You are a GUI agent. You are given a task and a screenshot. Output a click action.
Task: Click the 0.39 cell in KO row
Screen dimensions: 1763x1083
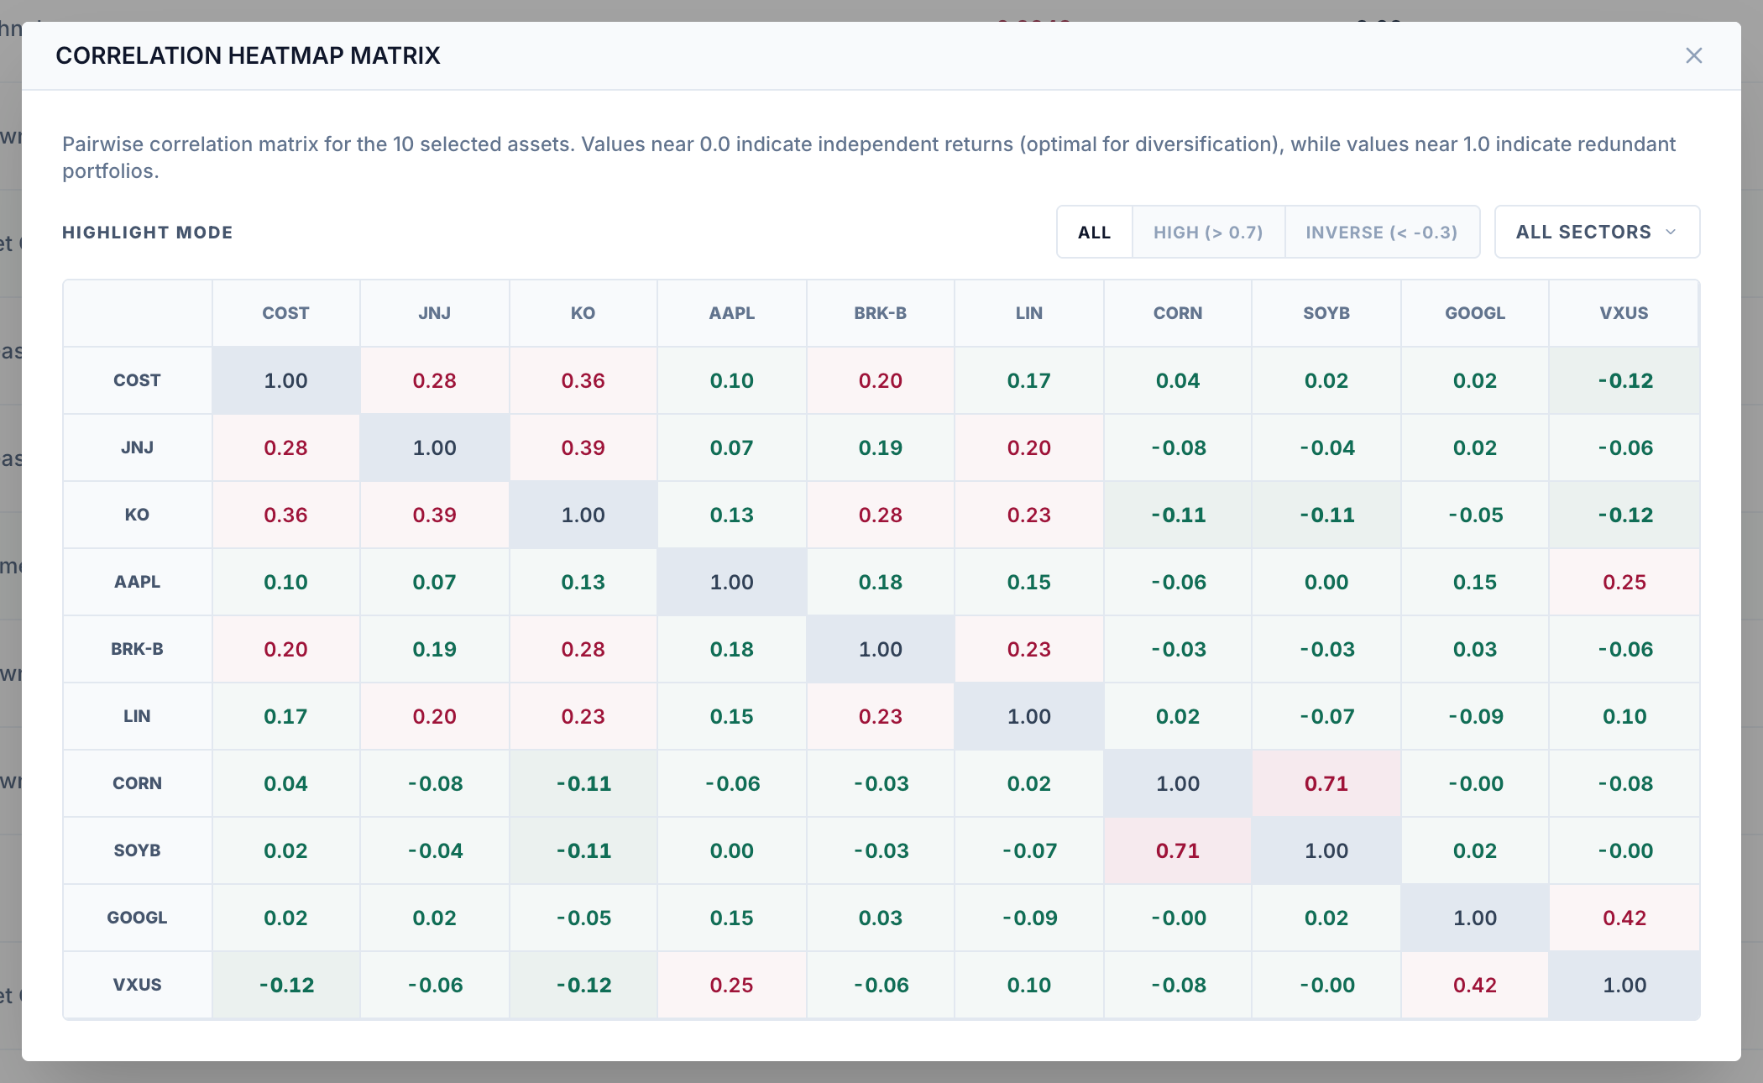[434, 515]
